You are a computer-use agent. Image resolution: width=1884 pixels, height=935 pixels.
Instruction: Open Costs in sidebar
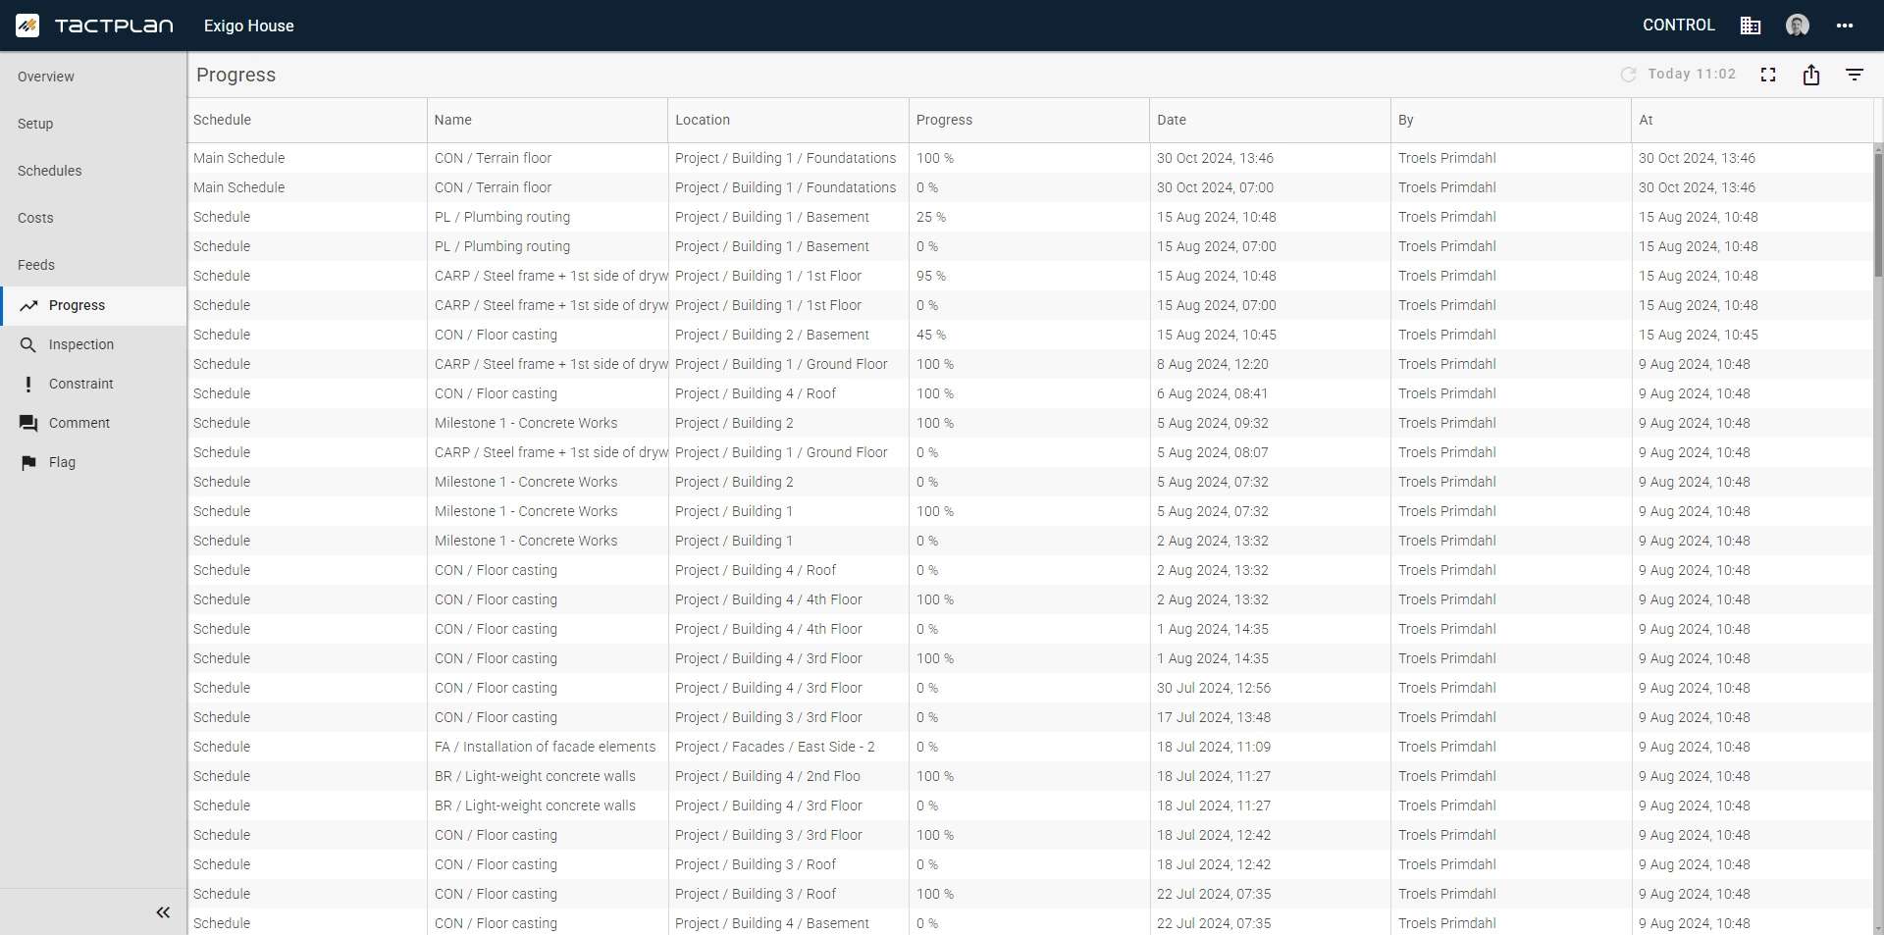tap(35, 218)
